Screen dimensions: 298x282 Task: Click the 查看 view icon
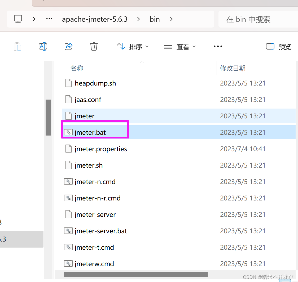168,46
